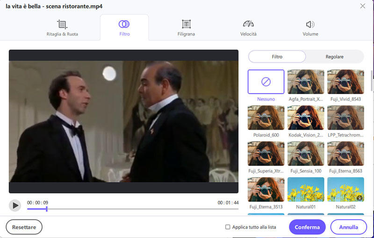
Task: Choose the Nessuno no-filter option
Action: pyautogui.click(x=266, y=82)
